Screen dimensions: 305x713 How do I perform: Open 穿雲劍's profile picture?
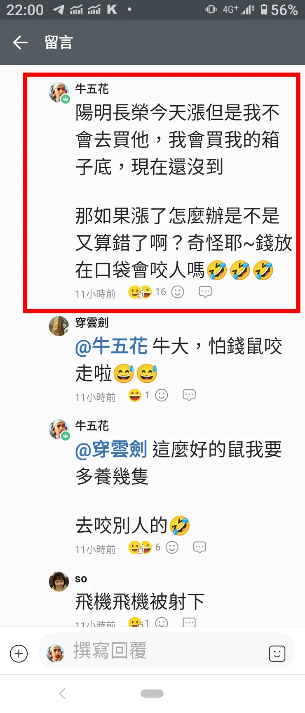click(59, 326)
